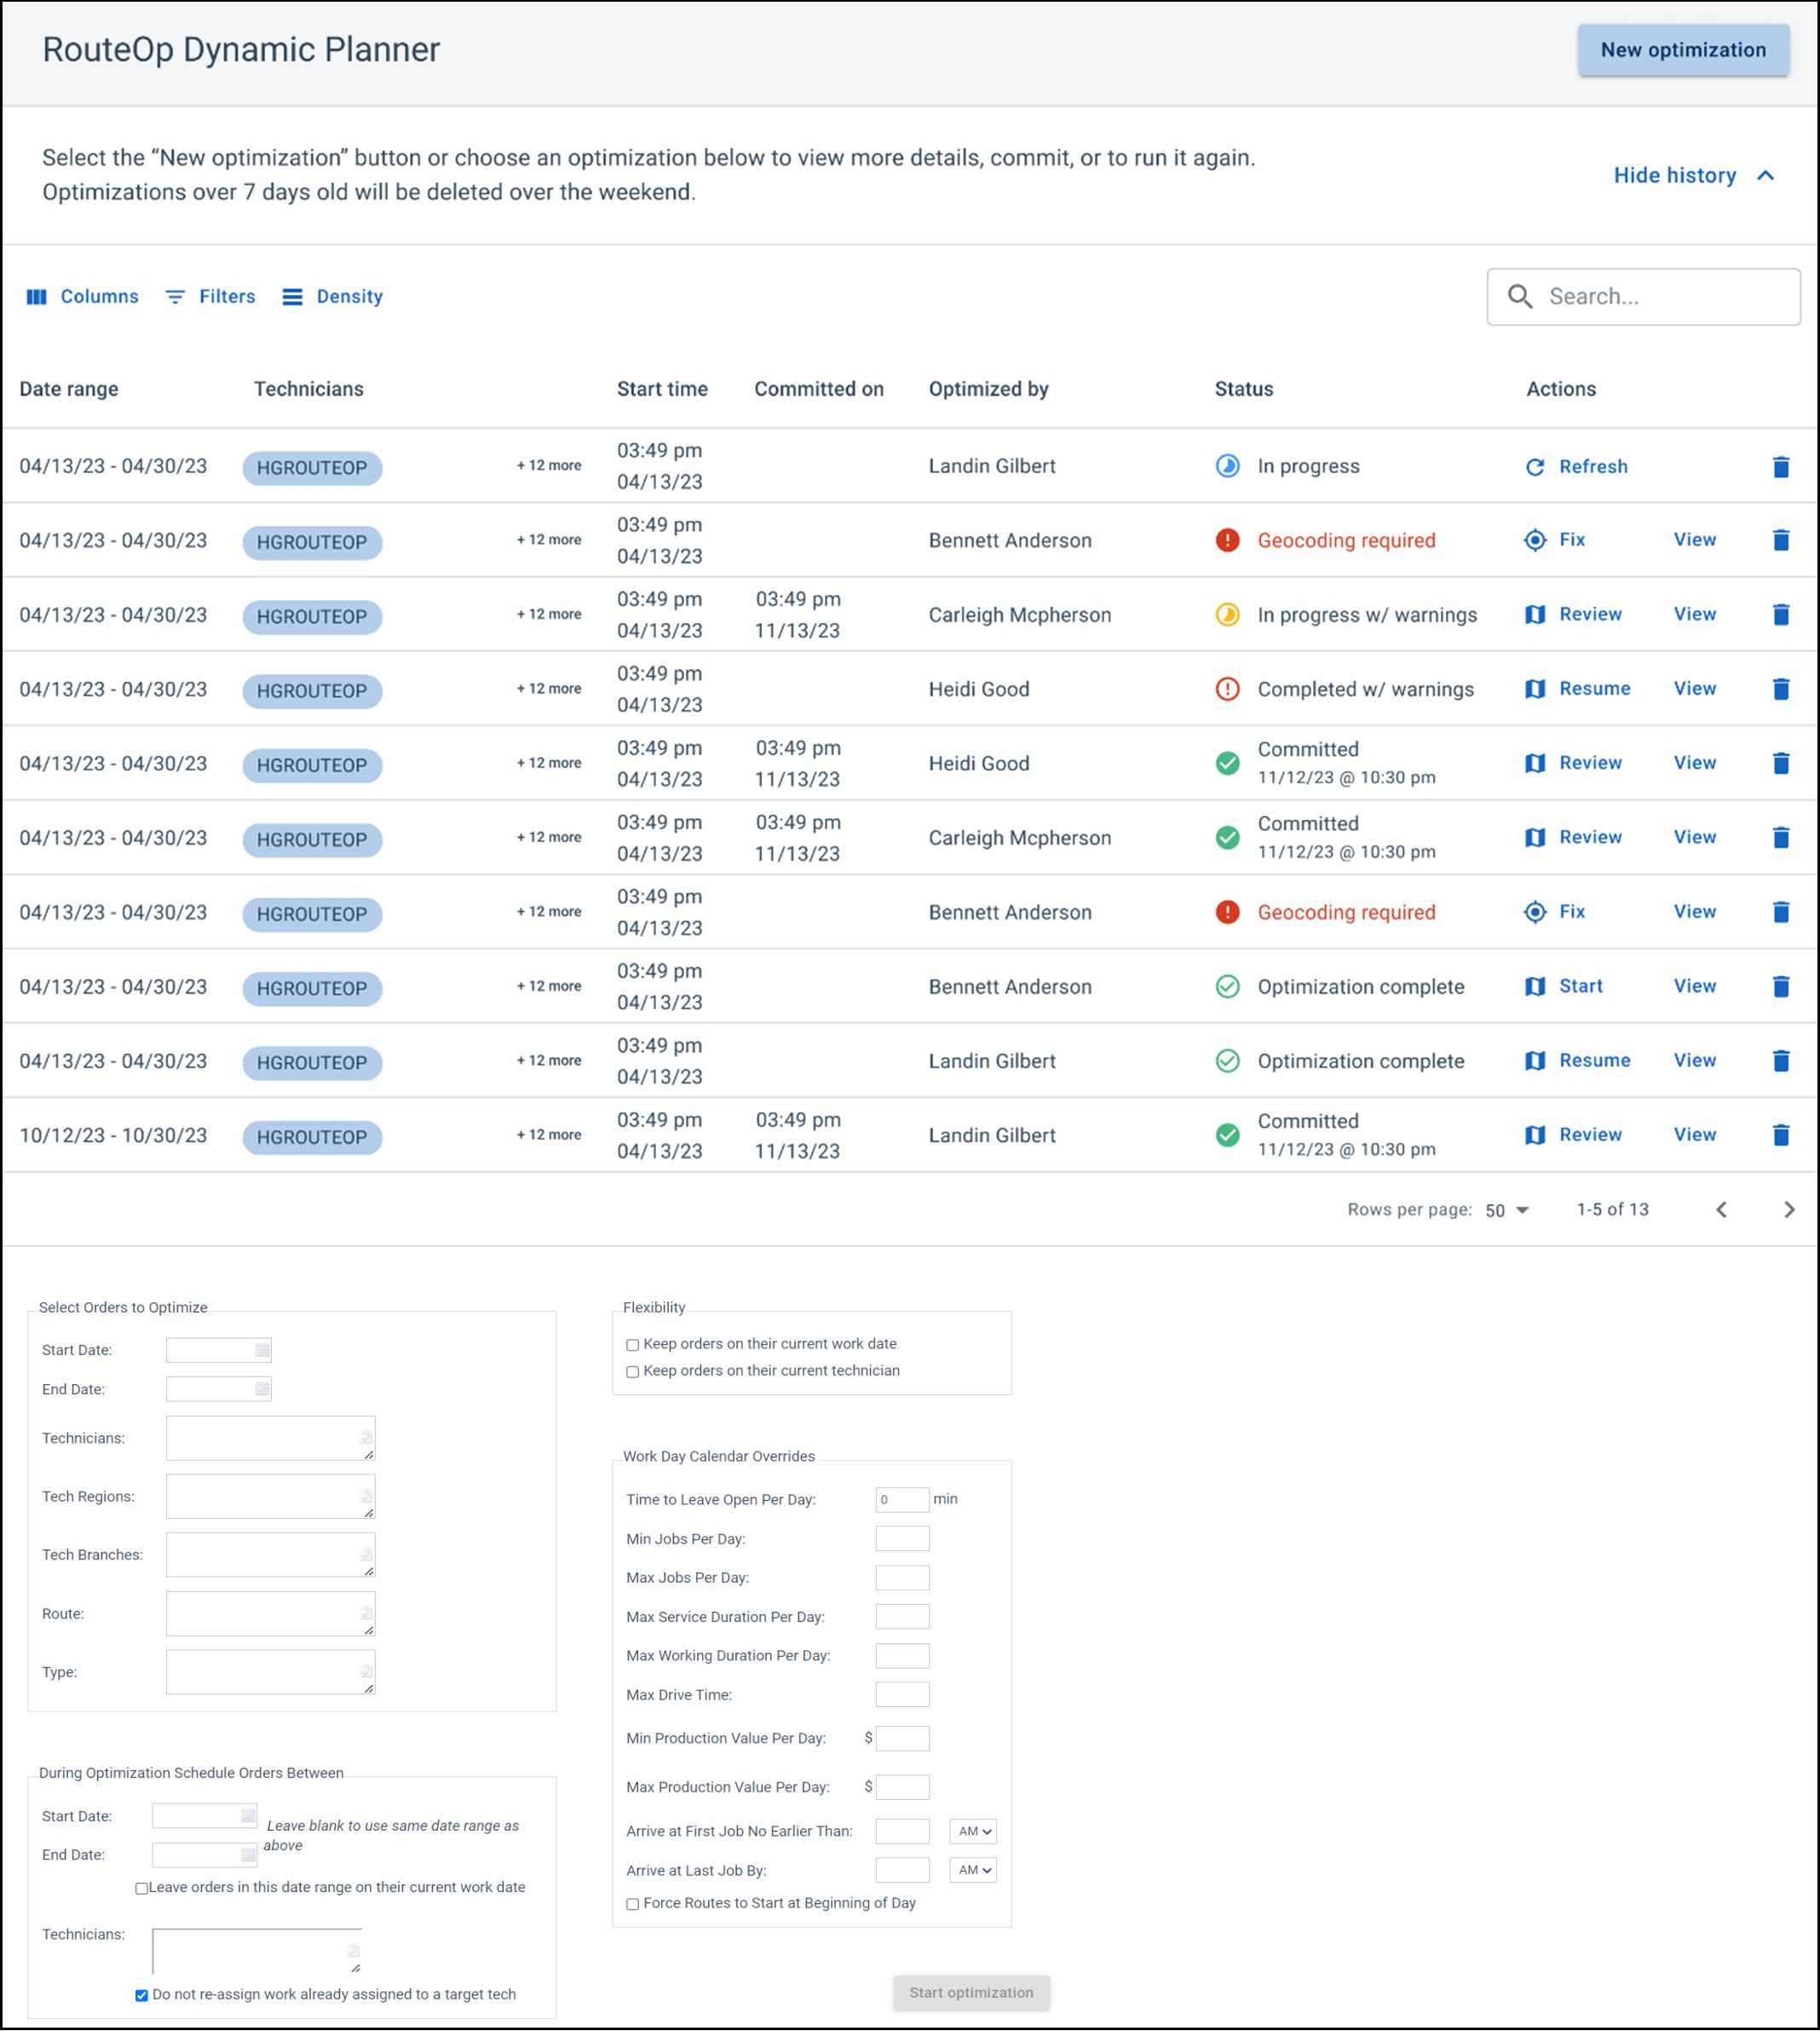
Task: Uncheck Do not re-assign work already assigned
Action: click(141, 1995)
